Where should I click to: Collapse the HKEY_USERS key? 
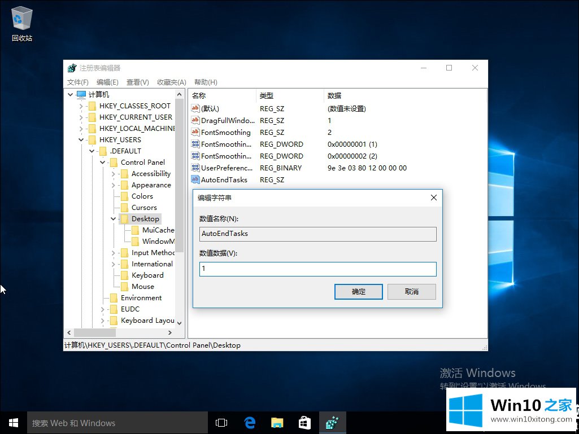81,140
